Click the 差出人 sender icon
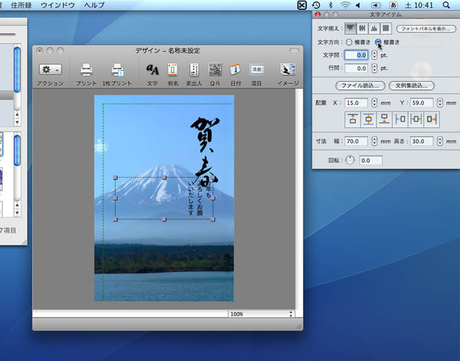Viewport: 460px width, 361px height. (x=194, y=70)
